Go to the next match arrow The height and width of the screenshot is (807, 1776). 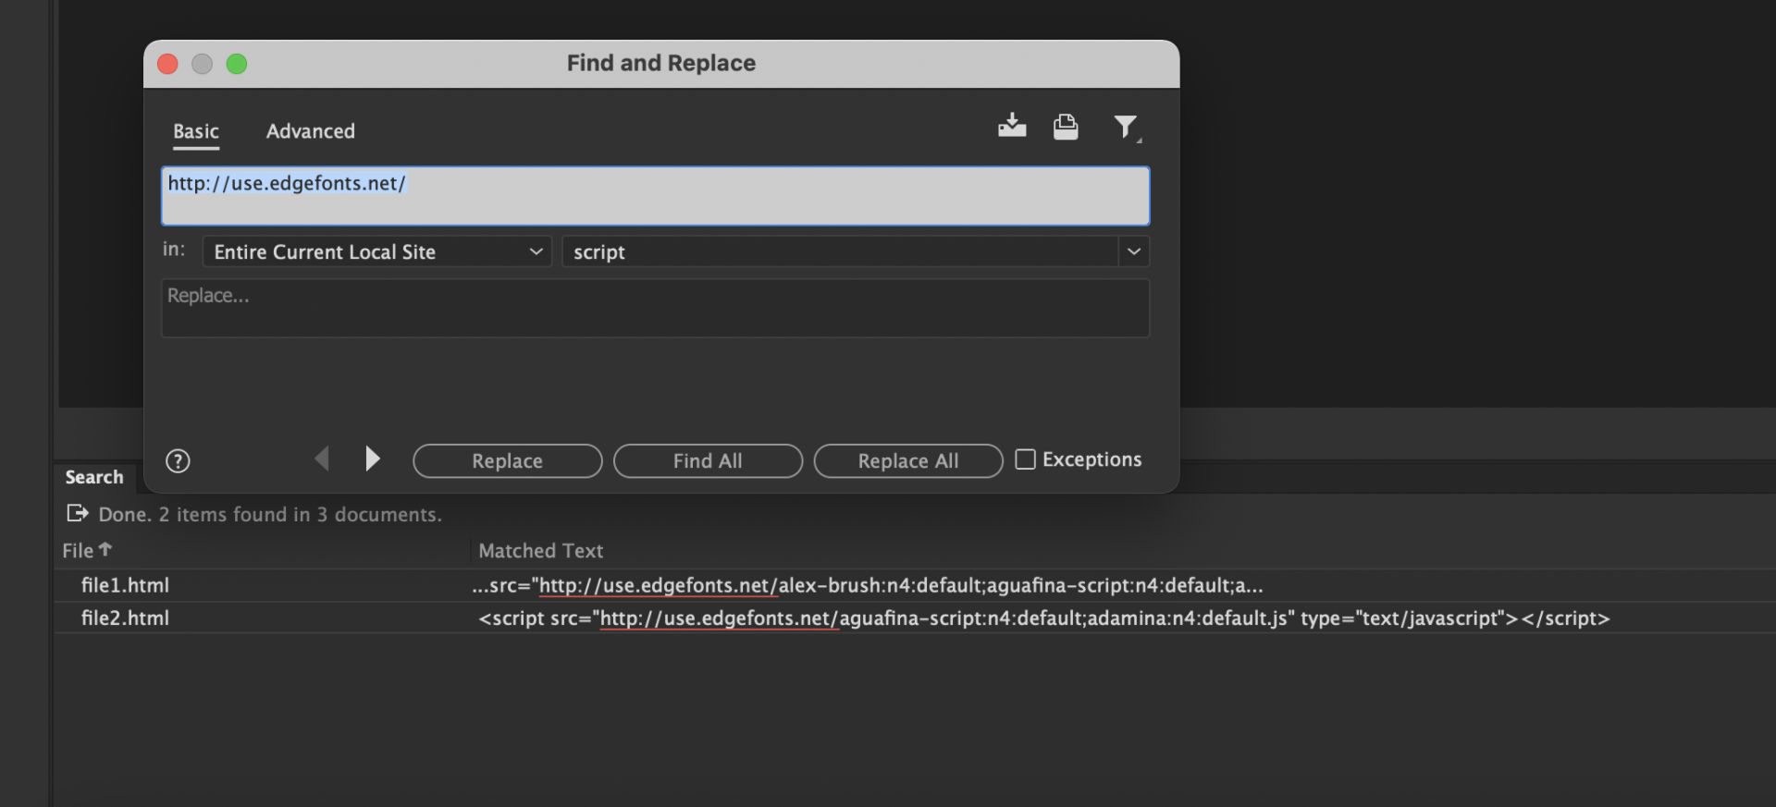pyautogui.click(x=372, y=459)
